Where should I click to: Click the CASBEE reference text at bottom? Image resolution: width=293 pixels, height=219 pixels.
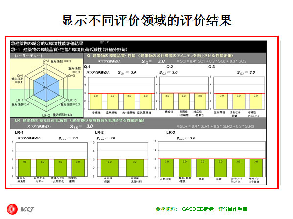pos(202,209)
